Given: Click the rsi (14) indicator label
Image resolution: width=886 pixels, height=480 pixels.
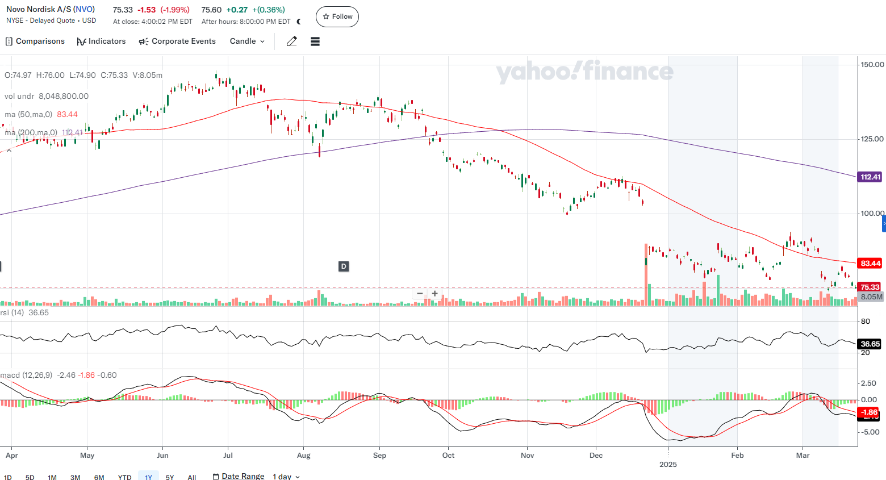Looking at the screenshot, I should point(12,312).
